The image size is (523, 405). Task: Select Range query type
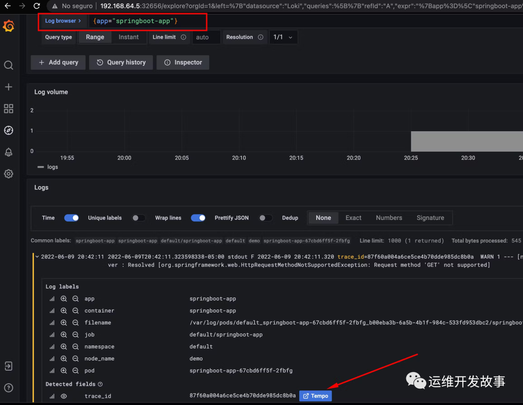point(95,37)
